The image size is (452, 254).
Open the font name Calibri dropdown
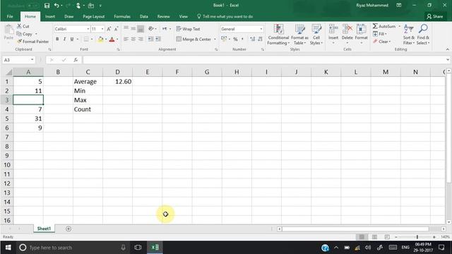pyautogui.click(x=88, y=29)
